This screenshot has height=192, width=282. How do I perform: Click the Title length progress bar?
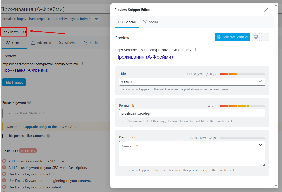coord(242,74)
